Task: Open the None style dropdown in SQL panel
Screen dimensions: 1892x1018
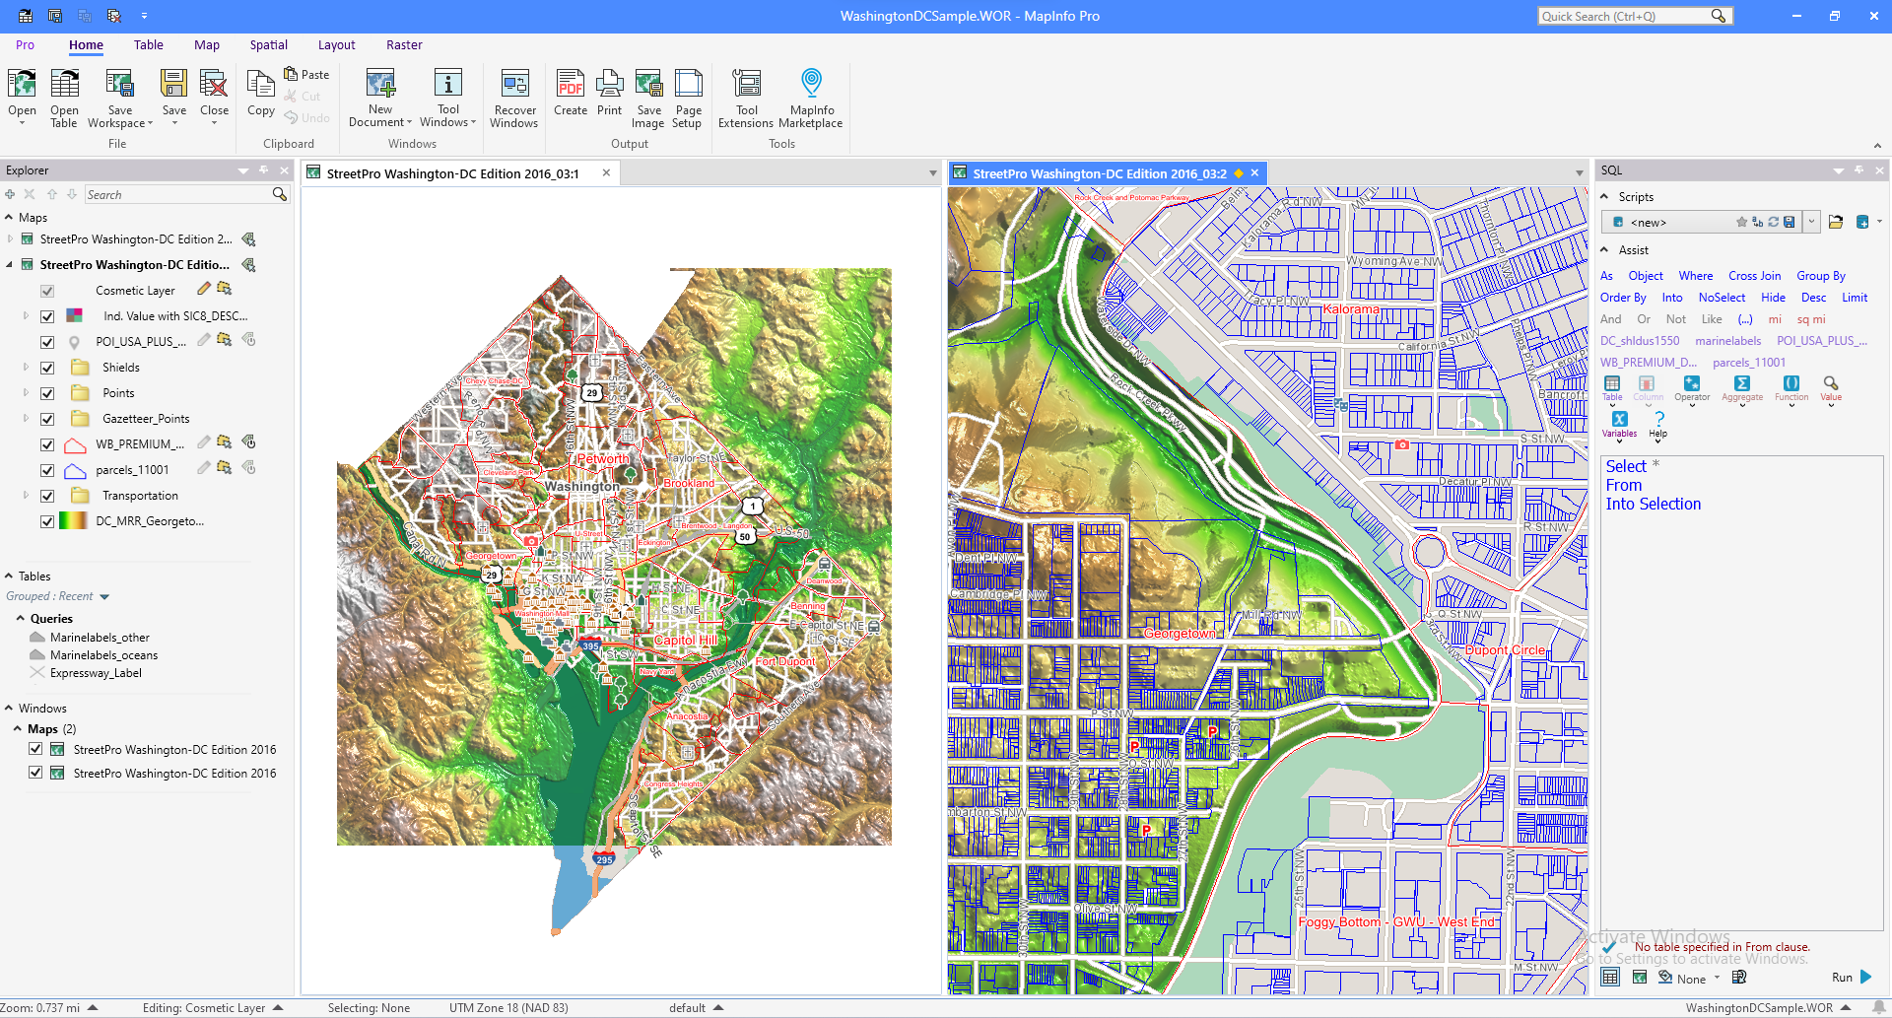Action: [1717, 978]
